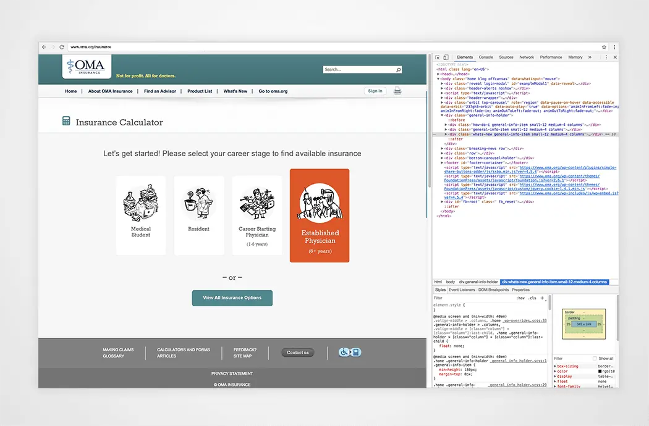This screenshot has width=649, height=426.
Task: Open the Event Listeners sidebar tab
Action: click(462, 290)
